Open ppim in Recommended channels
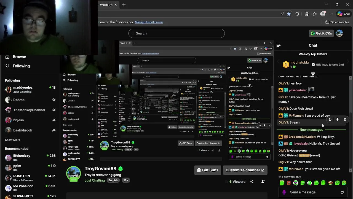The width and height of the screenshot is (353, 199). (30, 167)
